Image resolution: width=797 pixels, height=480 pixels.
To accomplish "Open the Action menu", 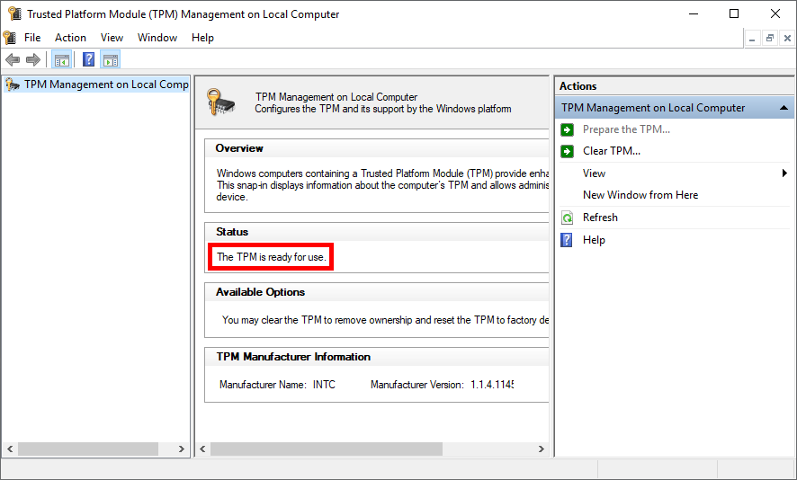I will [x=71, y=38].
